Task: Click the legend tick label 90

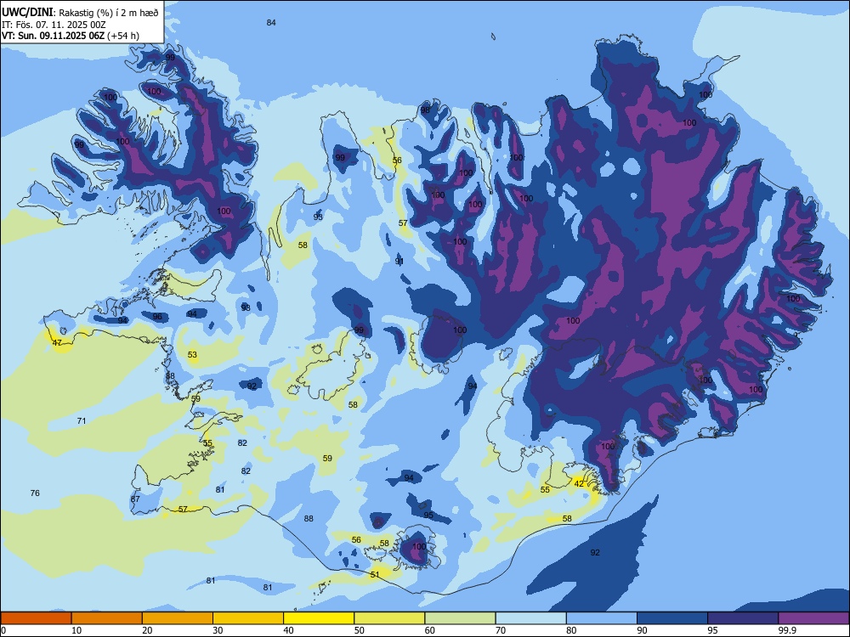Action: click(x=643, y=630)
